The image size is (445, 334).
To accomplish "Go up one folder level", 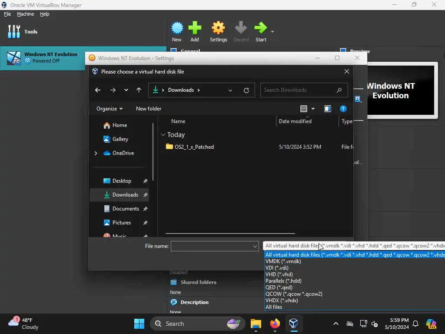I will point(139,90).
